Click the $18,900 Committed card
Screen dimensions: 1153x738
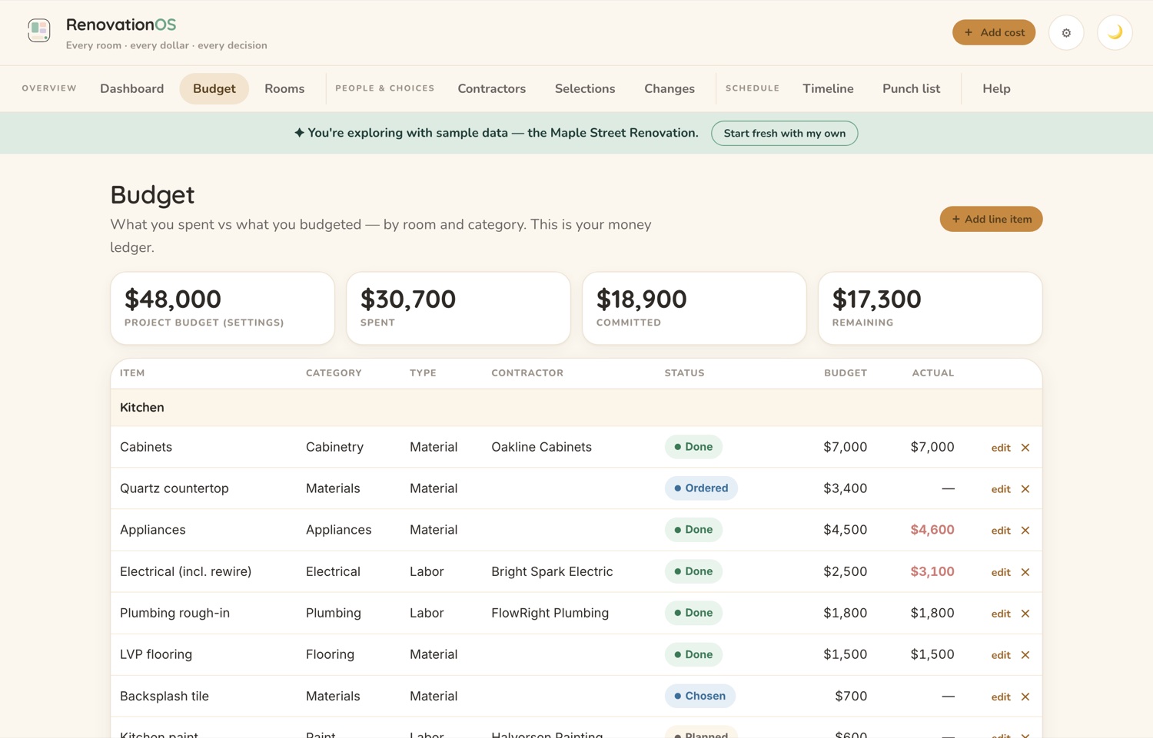point(694,308)
